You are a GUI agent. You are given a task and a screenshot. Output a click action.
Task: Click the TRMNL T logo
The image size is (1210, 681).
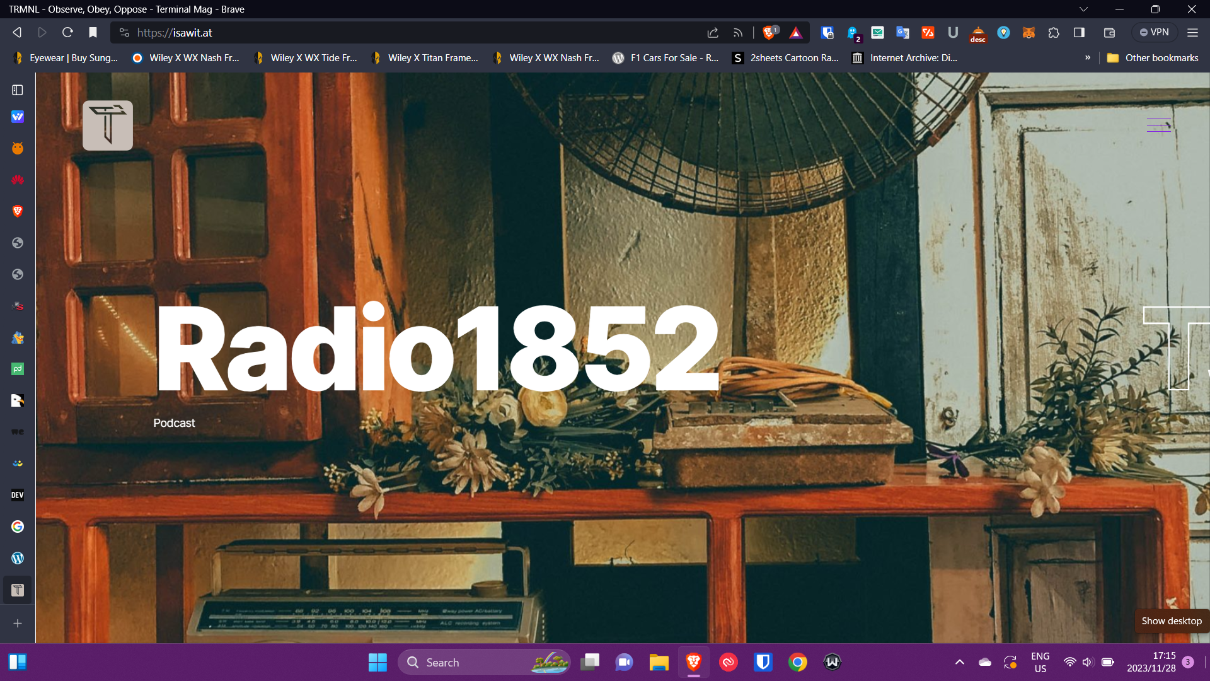point(108,125)
